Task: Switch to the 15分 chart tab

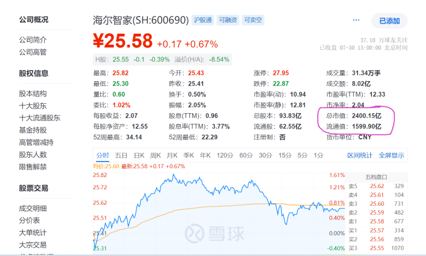Action: (285, 156)
